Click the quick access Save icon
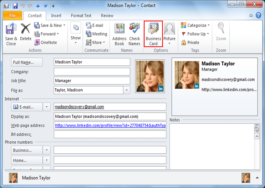This screenshot has width=265, height=188. pos(15,6)
